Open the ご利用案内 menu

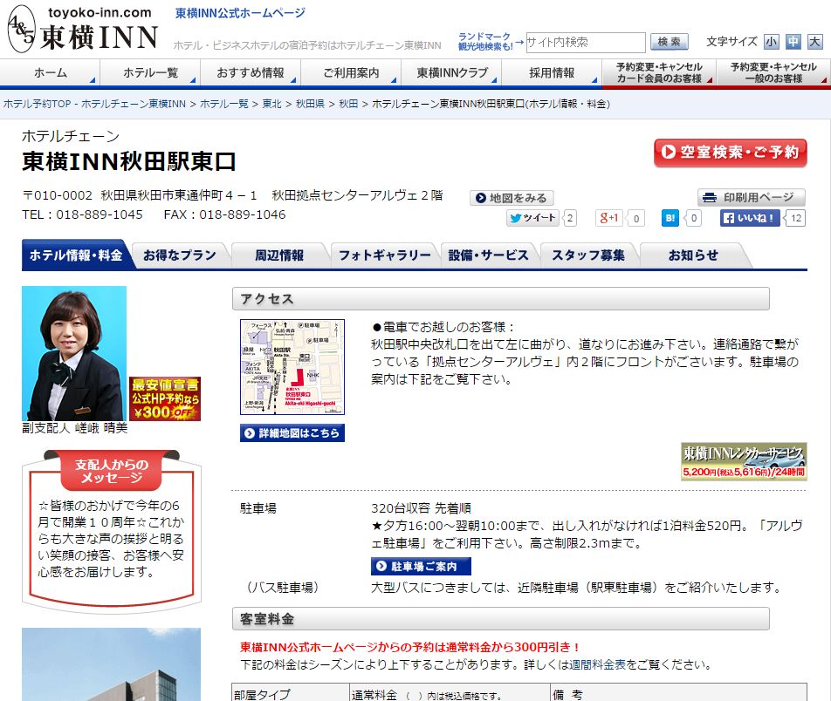pyautogui.click(x=351, y=73)
